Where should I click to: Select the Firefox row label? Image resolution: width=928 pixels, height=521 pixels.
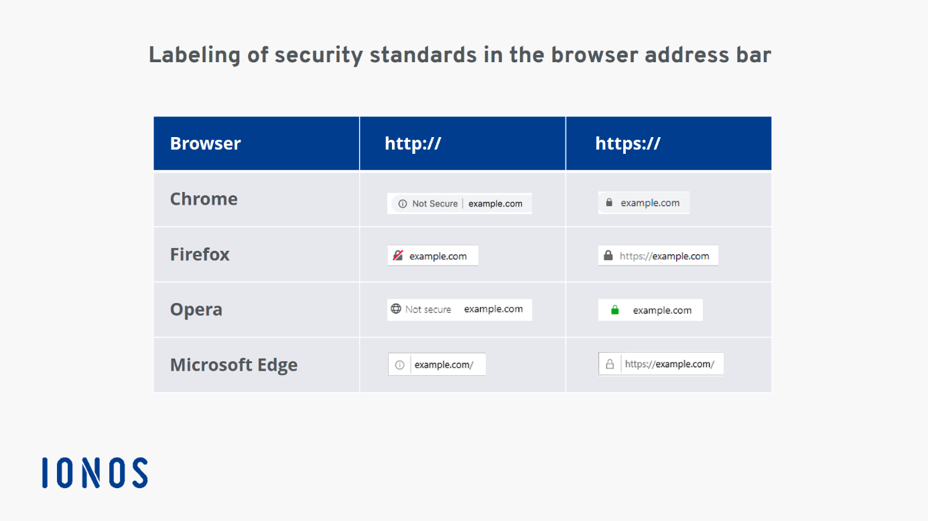[x=200, y=255]
